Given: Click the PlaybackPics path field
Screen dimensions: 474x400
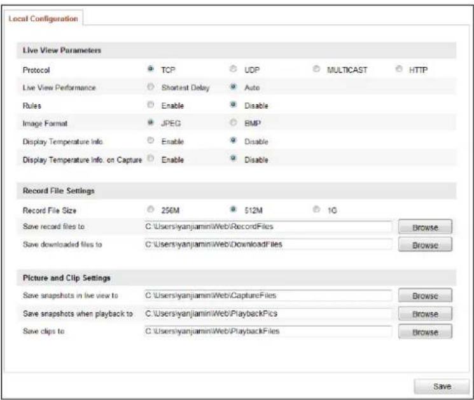Looking at the screenshot, I should click(x=268, y=314).
